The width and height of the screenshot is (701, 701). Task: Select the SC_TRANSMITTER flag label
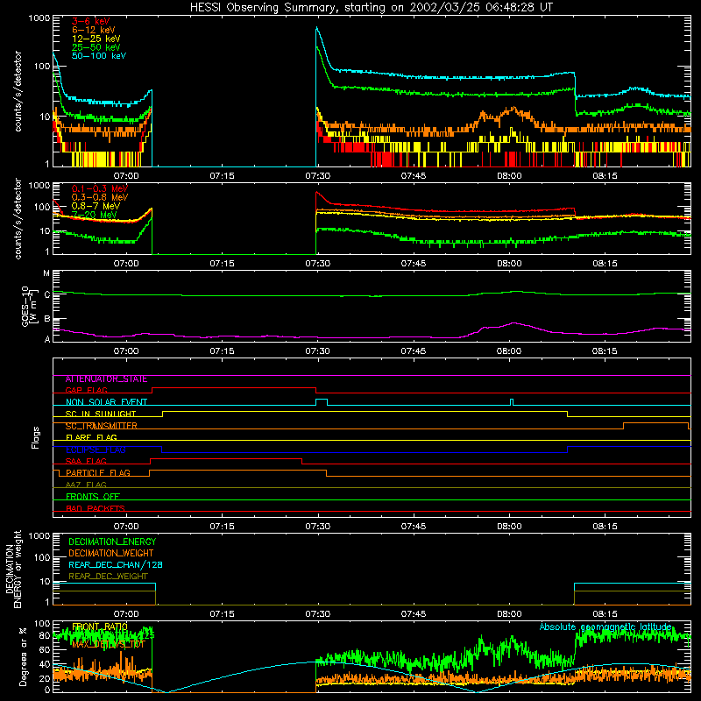(101, 426)
